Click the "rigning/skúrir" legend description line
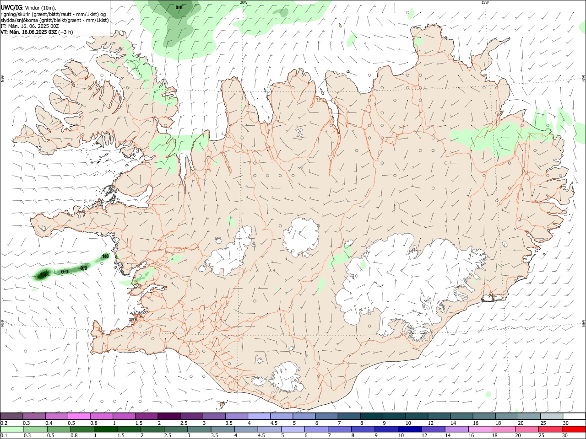This screenshot has height=439, width=586. 54,14
